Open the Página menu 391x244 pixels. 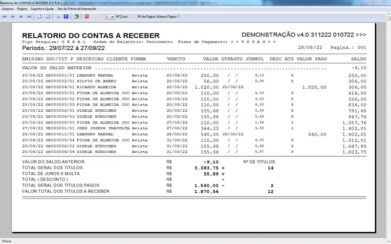pyautogui.click(x=22, y=9)
